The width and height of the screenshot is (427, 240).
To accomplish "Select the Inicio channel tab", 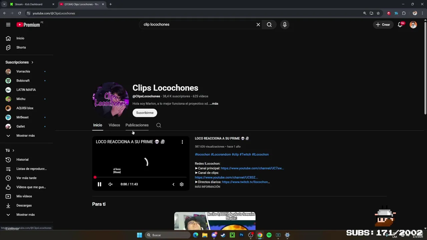I will 97,125.
